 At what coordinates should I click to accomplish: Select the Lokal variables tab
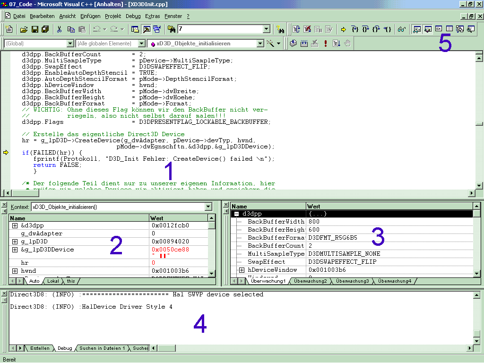click(x=53, y=281)
